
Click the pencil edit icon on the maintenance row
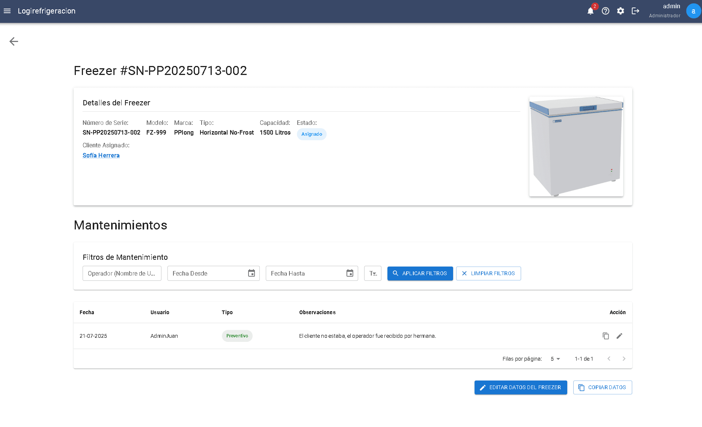coord(619,336)
